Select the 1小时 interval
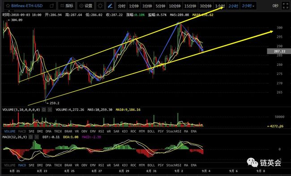Viewport: 291px width, 176px height. click(x=220, y=6)
